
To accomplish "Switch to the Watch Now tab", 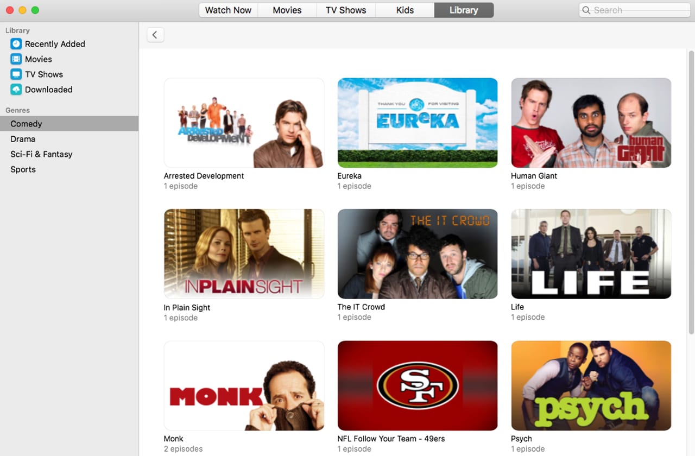I will [228, 10].
